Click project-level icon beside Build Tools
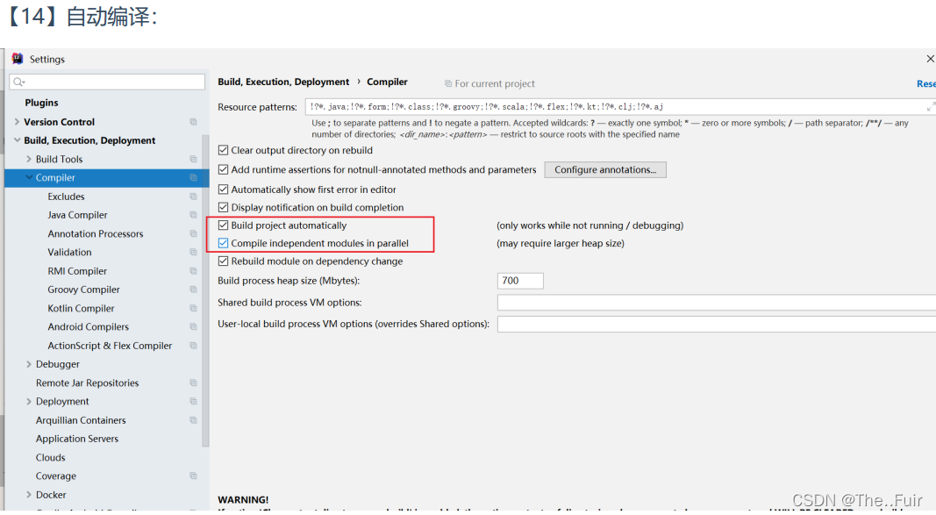936x515 pixels. (x=193, y=160)
